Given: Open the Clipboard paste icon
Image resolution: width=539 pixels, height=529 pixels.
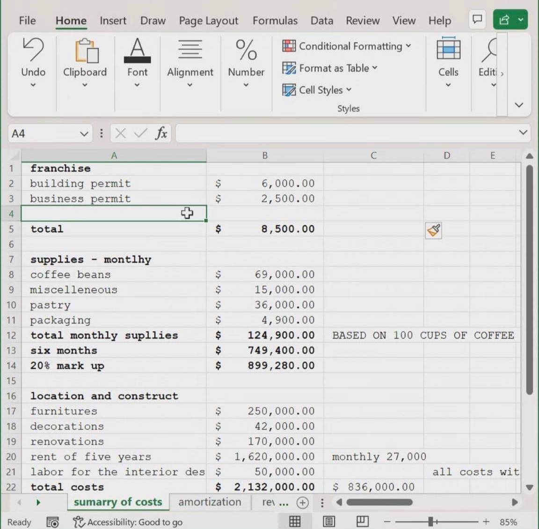Looking at the screenshot, I should [x=86, y=50].
